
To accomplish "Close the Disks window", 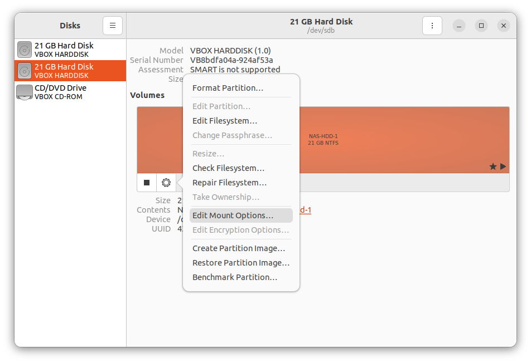I will 504,26.
